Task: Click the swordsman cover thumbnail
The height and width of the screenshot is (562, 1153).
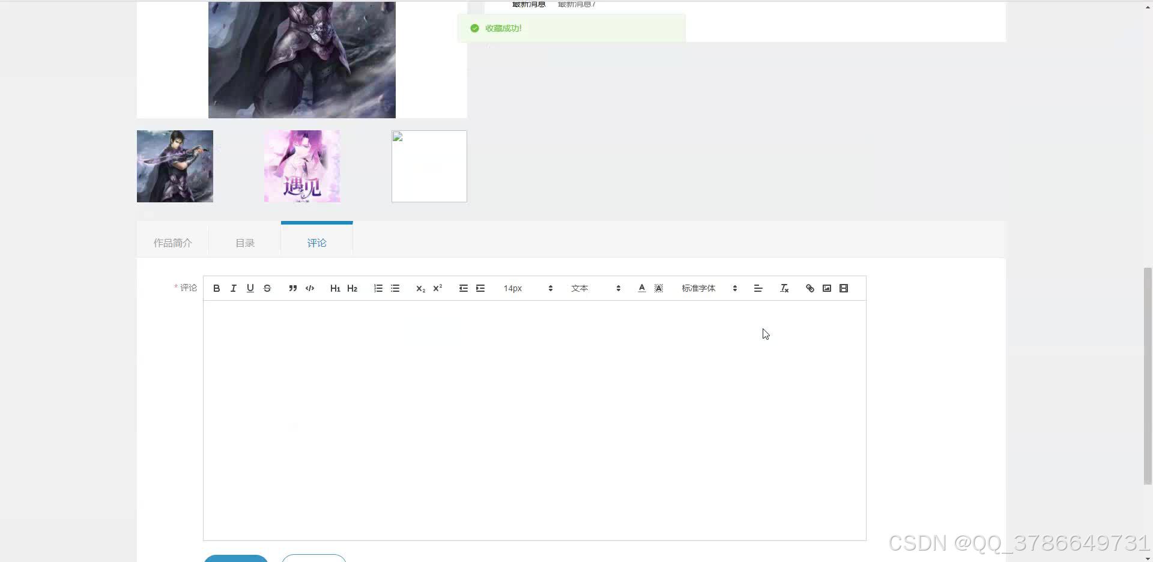Action: tap(175, 166)
